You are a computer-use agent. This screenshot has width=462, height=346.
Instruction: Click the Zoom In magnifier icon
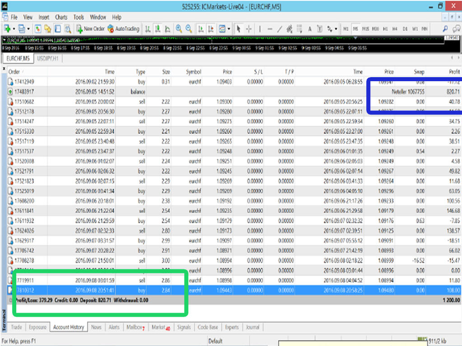click(178, 29)
